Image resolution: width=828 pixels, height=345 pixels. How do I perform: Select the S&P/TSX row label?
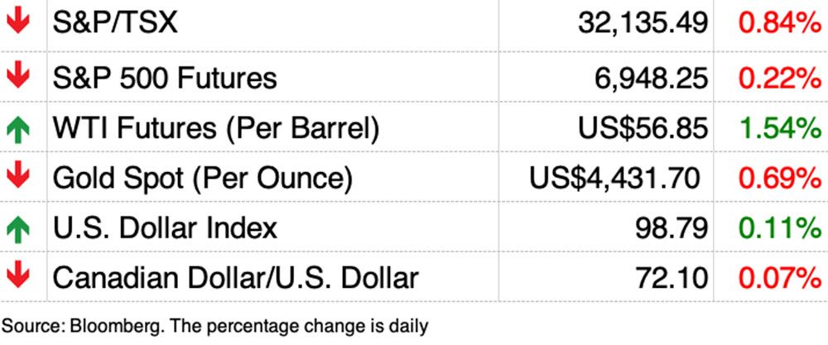pyautogui.click(x=114, y=24)
